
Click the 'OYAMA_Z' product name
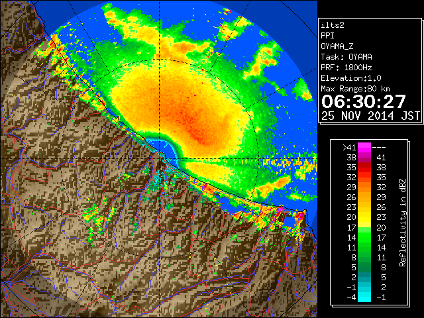(337, 46)
